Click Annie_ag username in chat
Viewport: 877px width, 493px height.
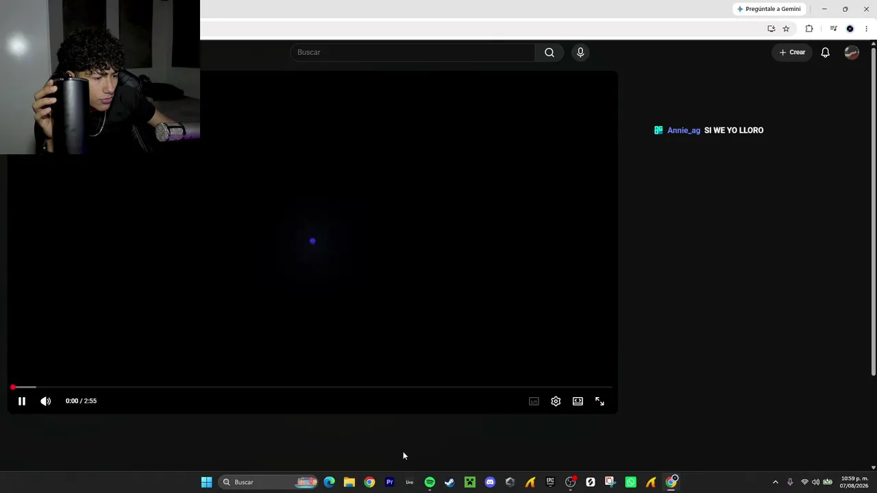click(684, 130)
